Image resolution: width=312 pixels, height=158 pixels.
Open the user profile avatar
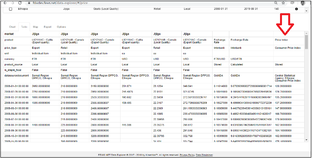point(303,2)
